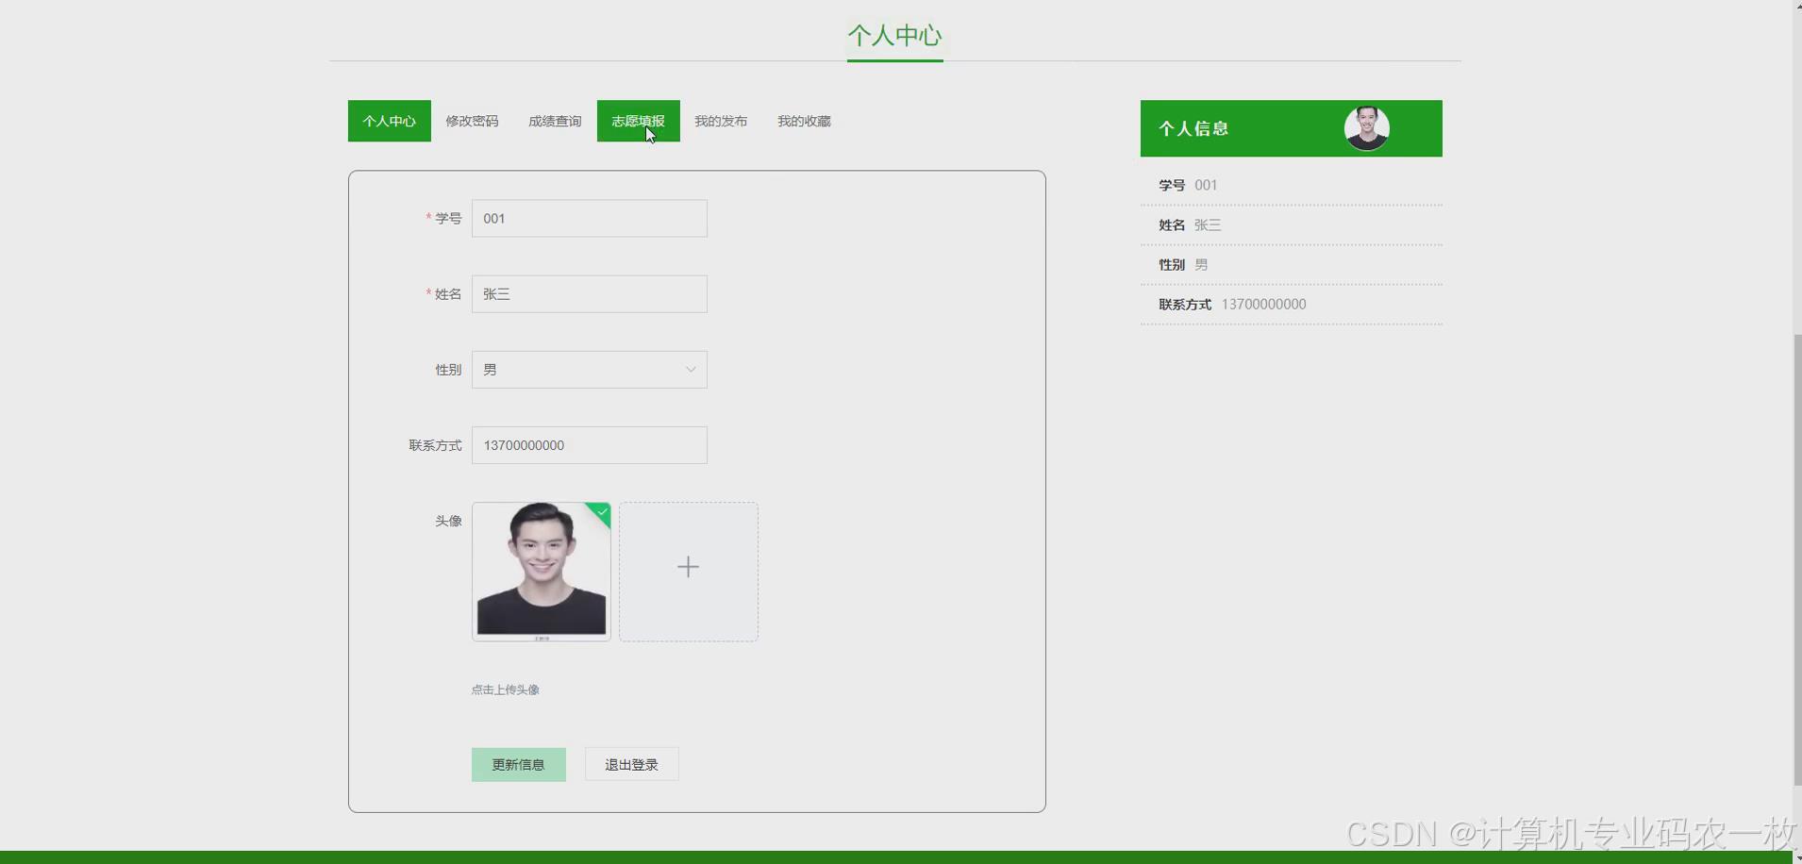
Task: Open the 成绩查询 section
Action: point(555,121)
